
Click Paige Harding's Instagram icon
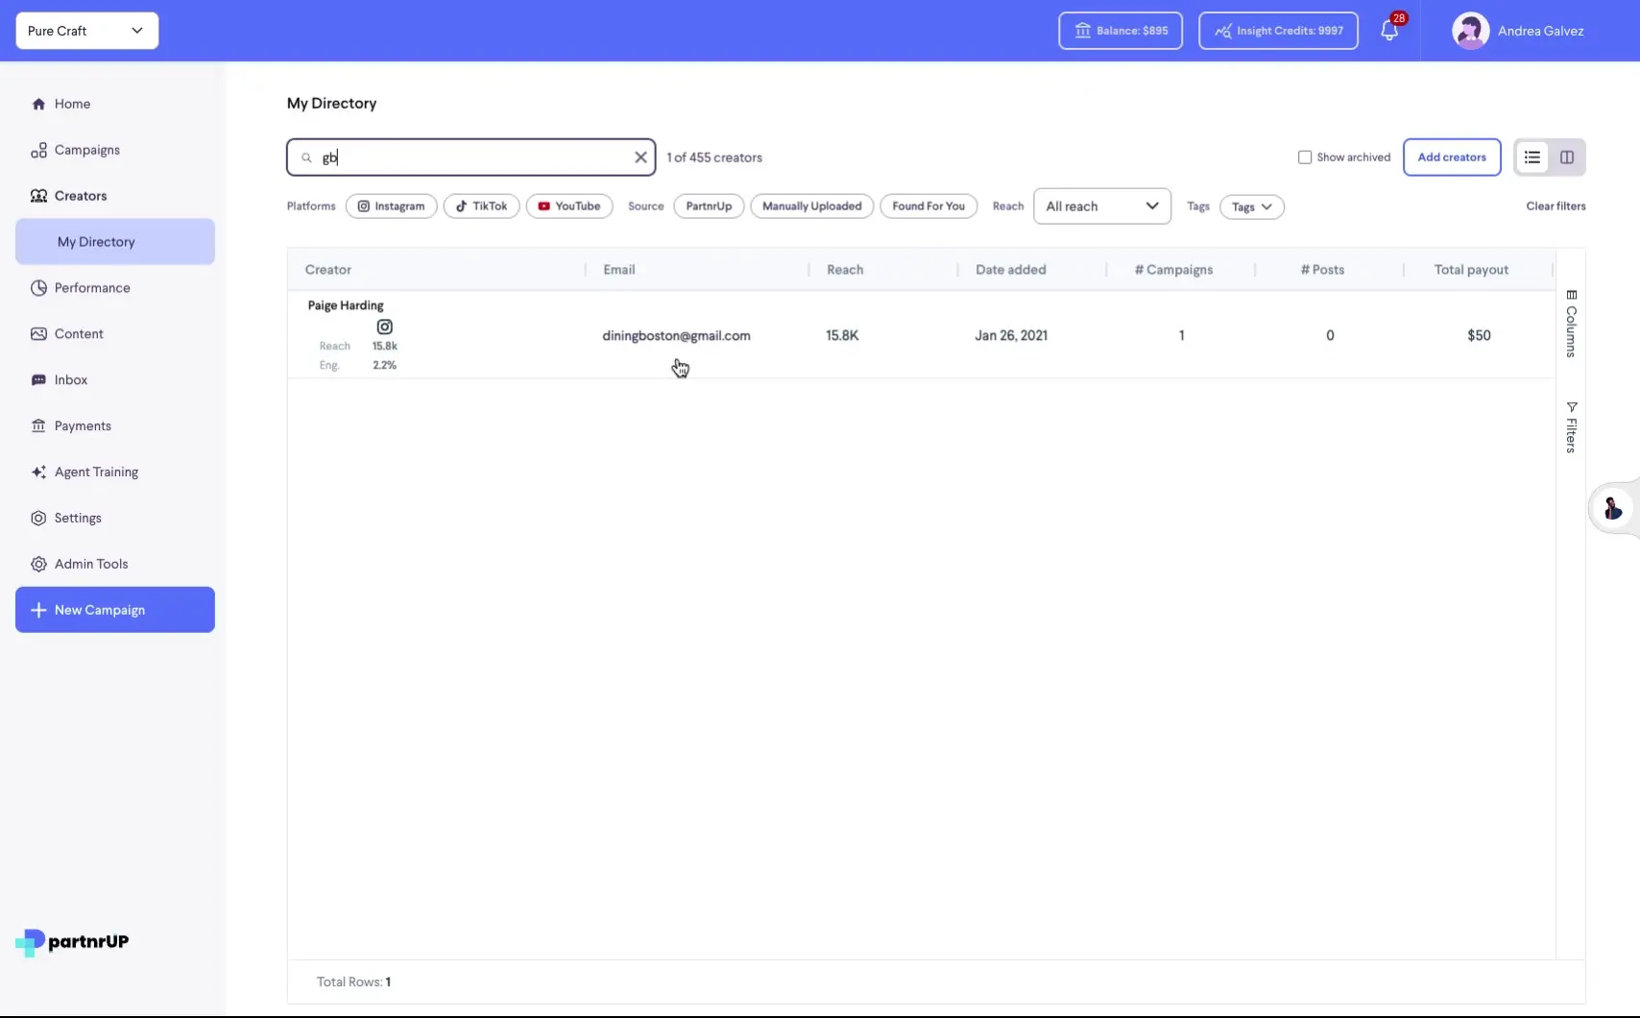point(384,327)
